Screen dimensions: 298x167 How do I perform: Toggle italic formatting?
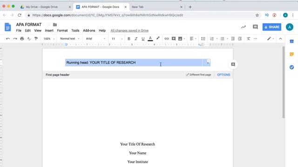pyautogui.click(x=136, y=39)
